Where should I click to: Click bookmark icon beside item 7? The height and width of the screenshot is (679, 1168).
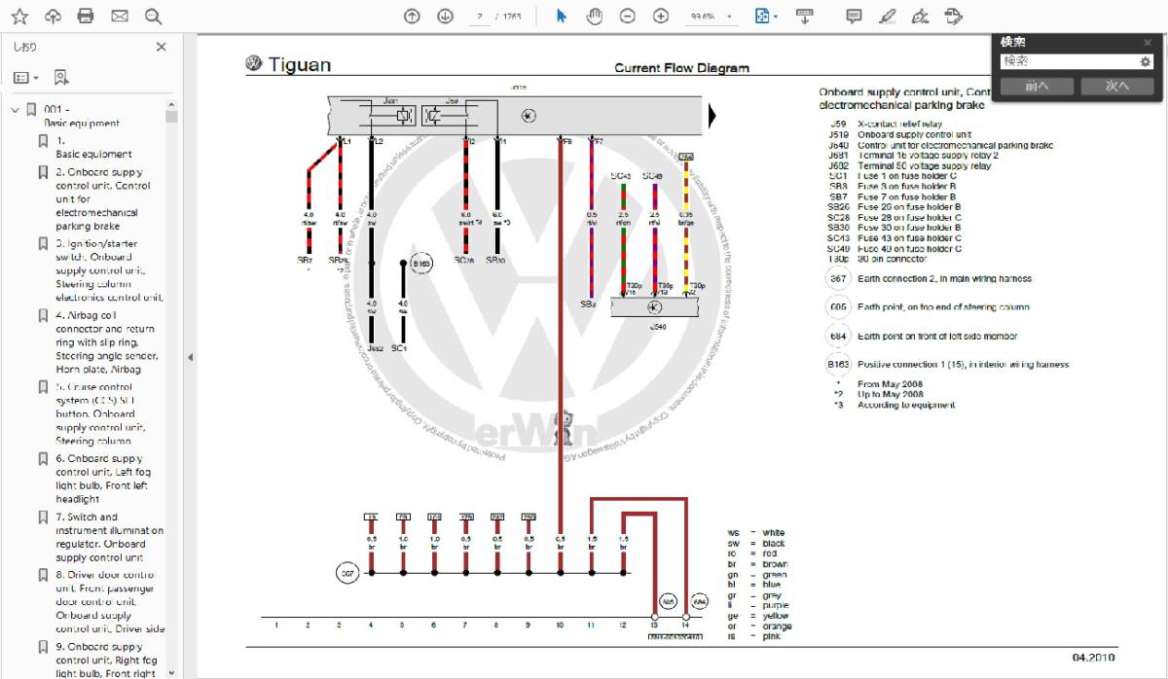coord(43,518)
